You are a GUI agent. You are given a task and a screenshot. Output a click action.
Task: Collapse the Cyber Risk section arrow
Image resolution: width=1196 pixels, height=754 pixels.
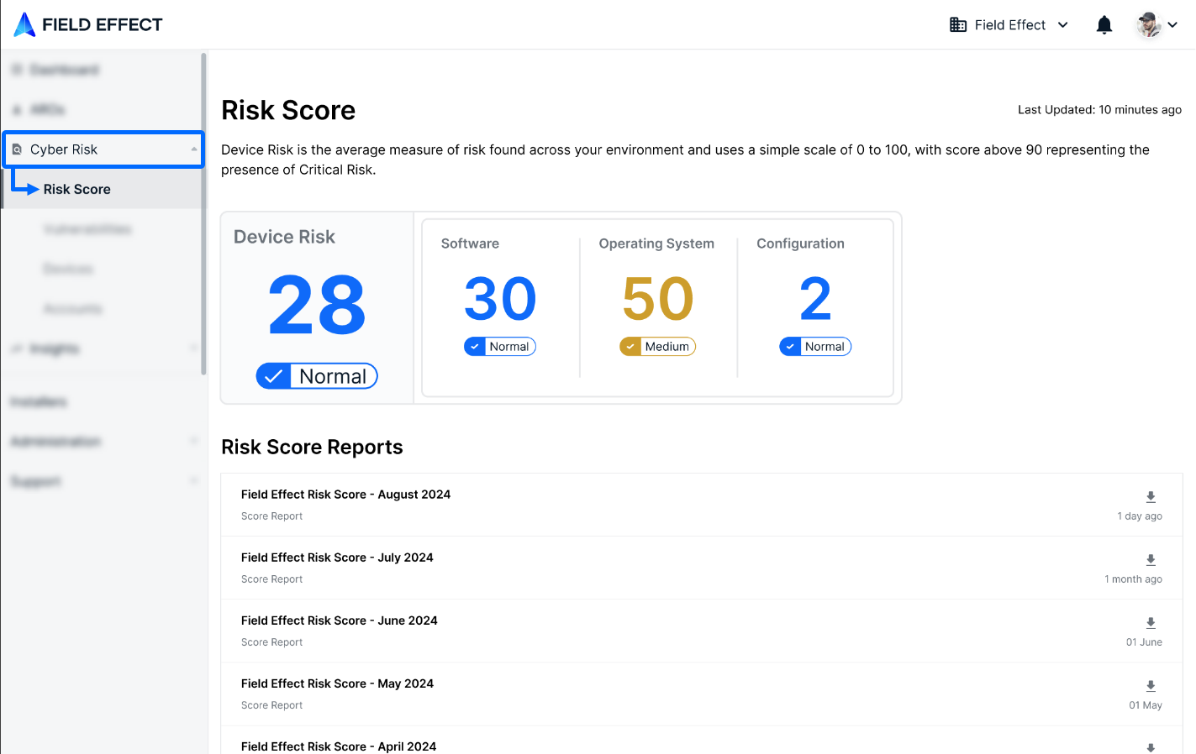tap(194, 149)
